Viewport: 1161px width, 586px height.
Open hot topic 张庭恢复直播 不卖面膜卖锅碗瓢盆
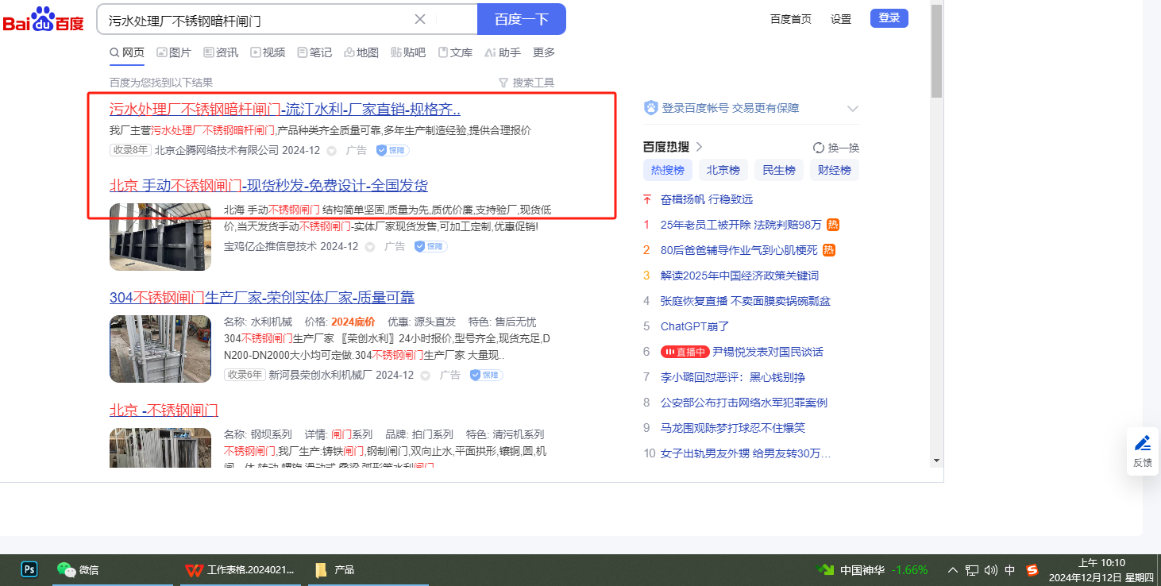(746, 301)
